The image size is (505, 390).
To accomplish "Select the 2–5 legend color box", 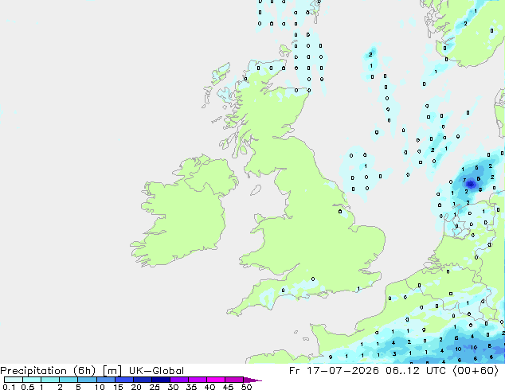I will pyautogui.click(x=69, y=380).
